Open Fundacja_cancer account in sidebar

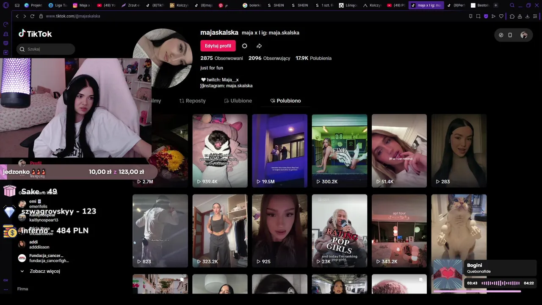(x=44, y=258)
